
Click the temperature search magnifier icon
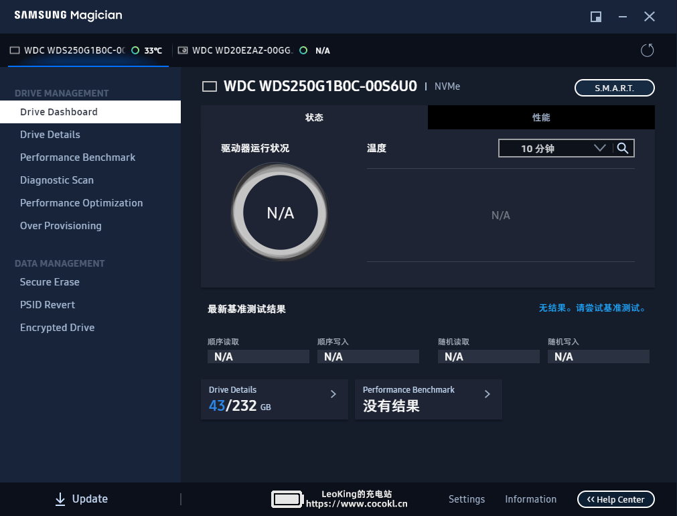click(x=623, y=148)
